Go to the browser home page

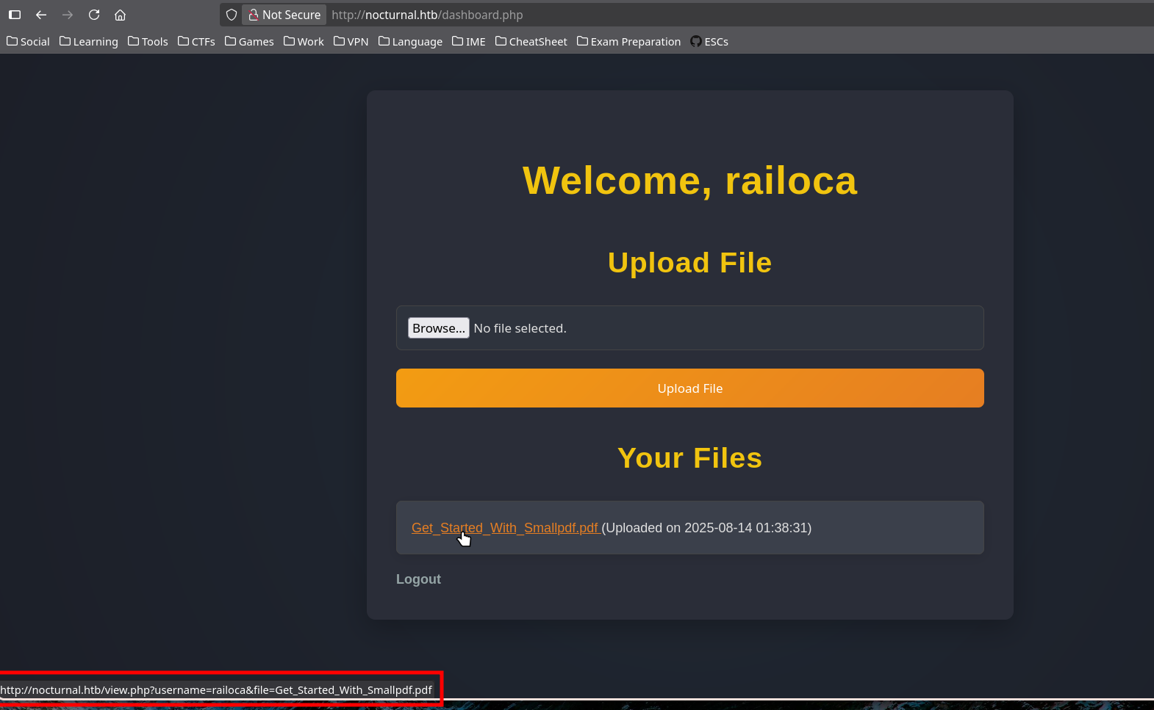[x=121, y=15]
